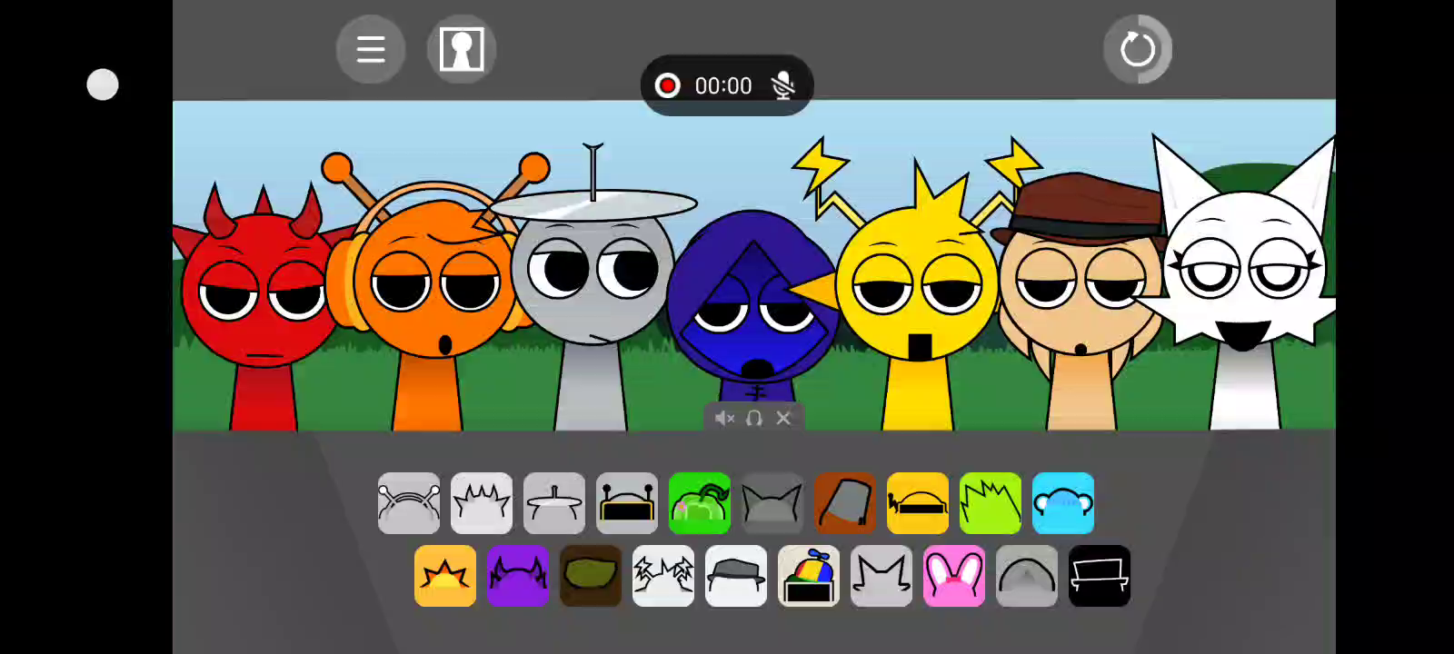The width and height of the screenshot is (1454, 654).
Task: Choose the cyan blue sound icon
Action: 1063,503
